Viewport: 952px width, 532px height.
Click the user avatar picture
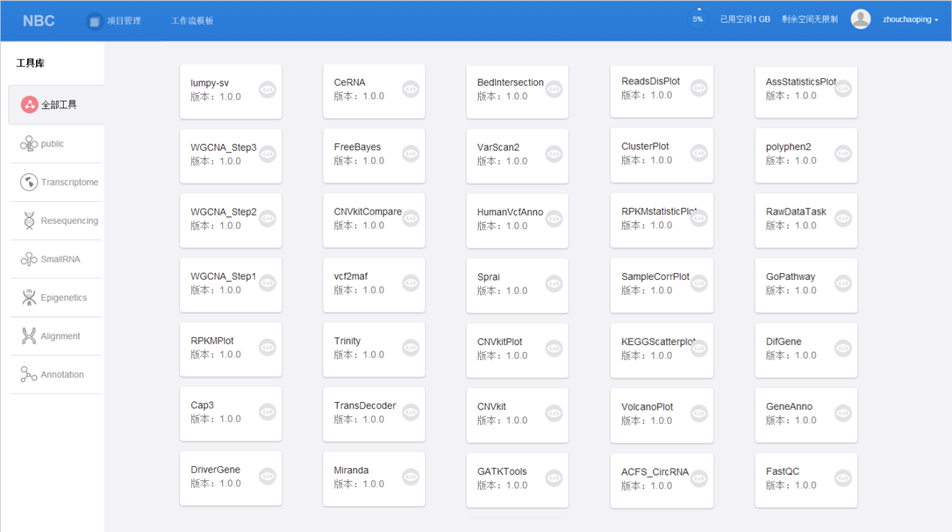tap(860, 20)
